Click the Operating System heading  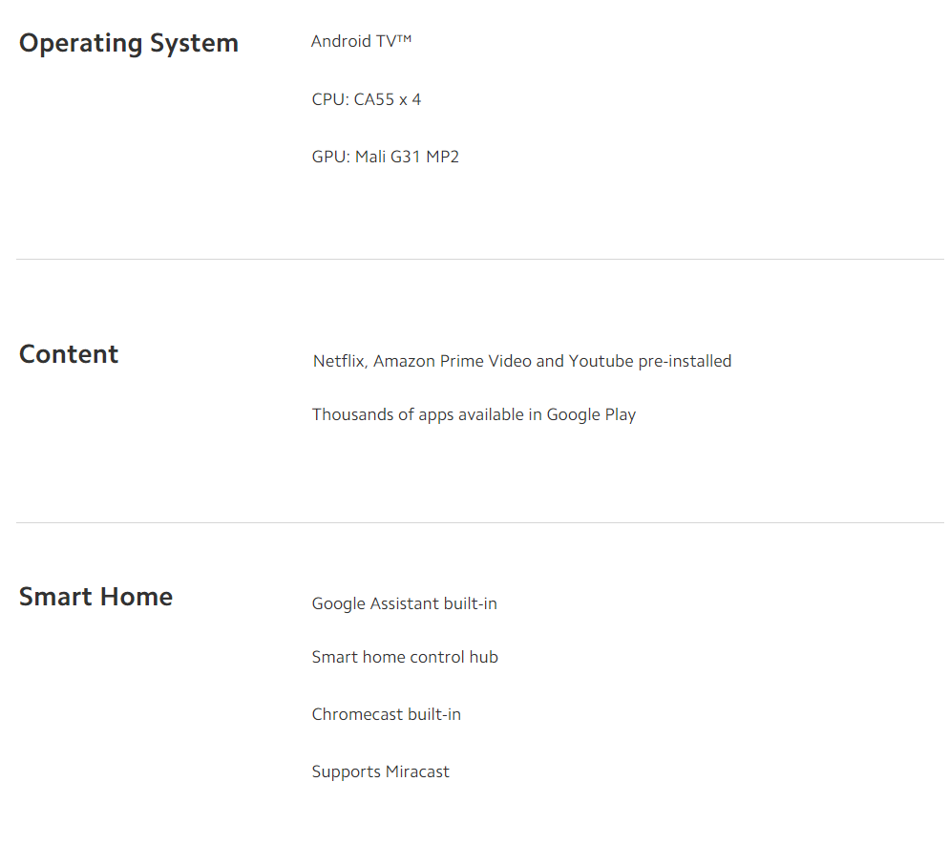coord(128,44)
